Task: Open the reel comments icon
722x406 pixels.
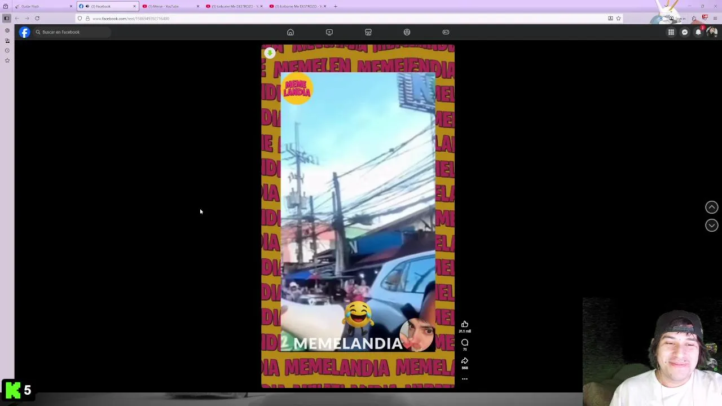Action: 465,342
